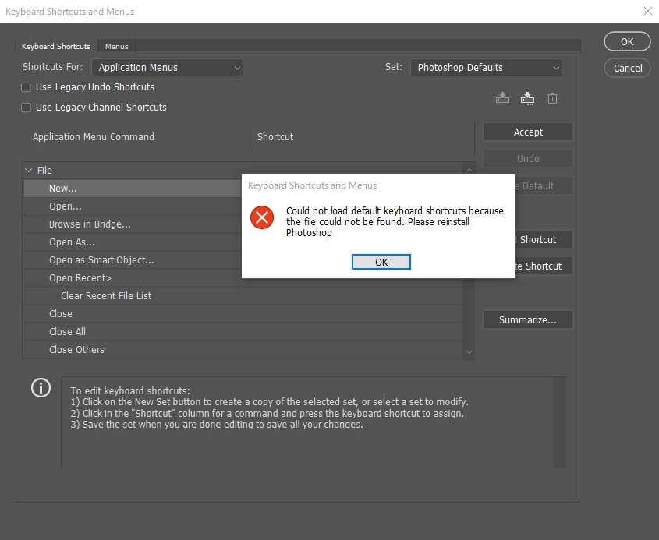Viewport: 659px width, 540px height.
Task: Select the Close command row
Action: 243,314
